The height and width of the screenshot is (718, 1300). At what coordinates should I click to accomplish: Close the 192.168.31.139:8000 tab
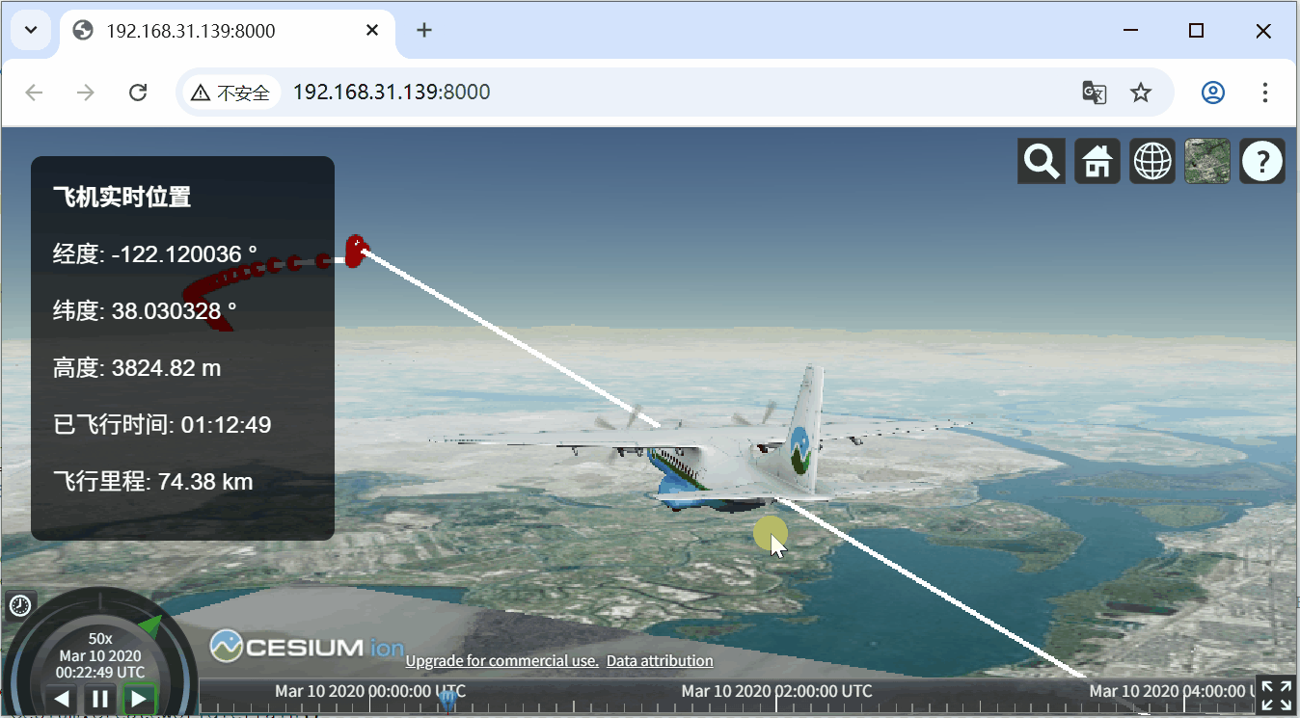pos(372,31)
